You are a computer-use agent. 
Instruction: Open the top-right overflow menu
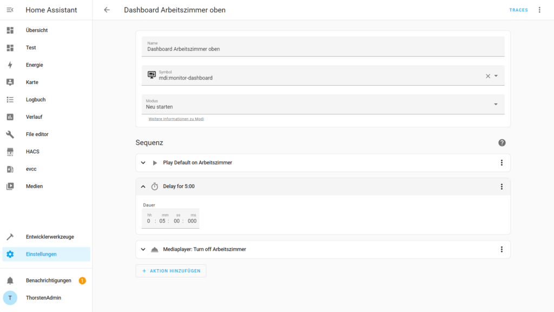click(x=539, y=10)
